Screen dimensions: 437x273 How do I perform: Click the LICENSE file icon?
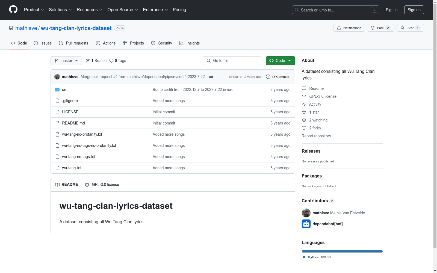[57, 112]
